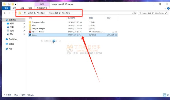Select 此电脑 in the navigation pane
Viewport: 170px width, 100px height.
tap(11, 44)
